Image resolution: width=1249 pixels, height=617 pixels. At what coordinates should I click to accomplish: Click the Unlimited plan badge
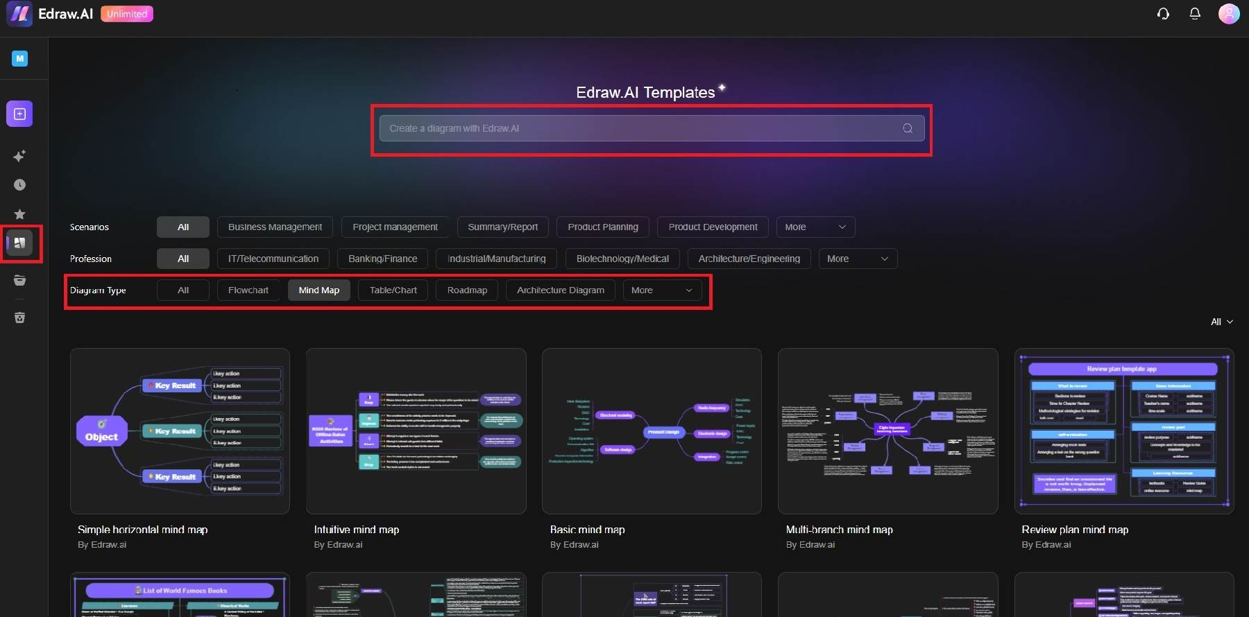tap(127, 14)
